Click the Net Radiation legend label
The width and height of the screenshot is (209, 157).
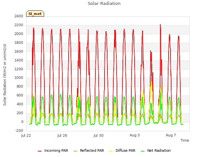point(159,150)
